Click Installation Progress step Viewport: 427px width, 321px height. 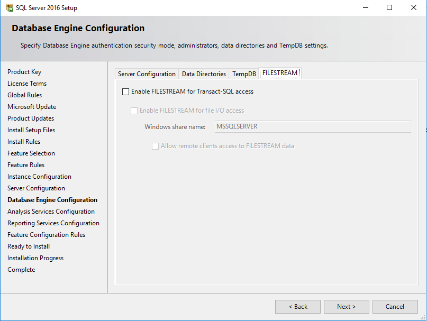[x=35, y=258]
